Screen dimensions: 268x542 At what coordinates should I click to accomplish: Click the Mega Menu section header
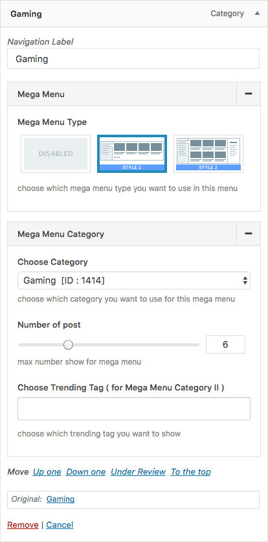click(x=122, y=94)
